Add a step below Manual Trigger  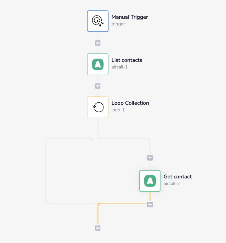click(x=98, y=43)
